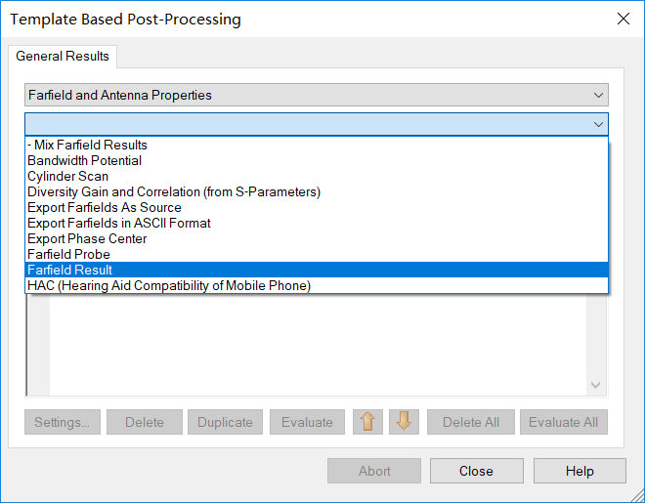Collapse the open template selection dropdown arrow
This screenshot has width=645, height=503.
coord(598,124)
